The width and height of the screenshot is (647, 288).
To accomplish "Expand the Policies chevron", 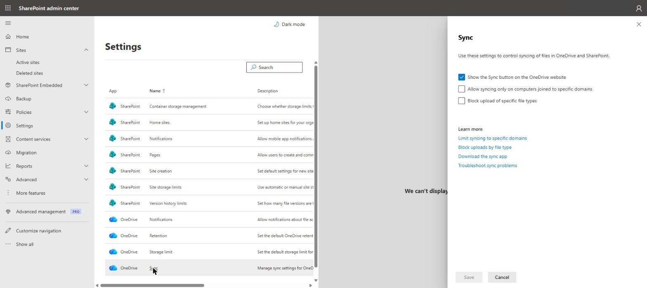I will [86, 112].
